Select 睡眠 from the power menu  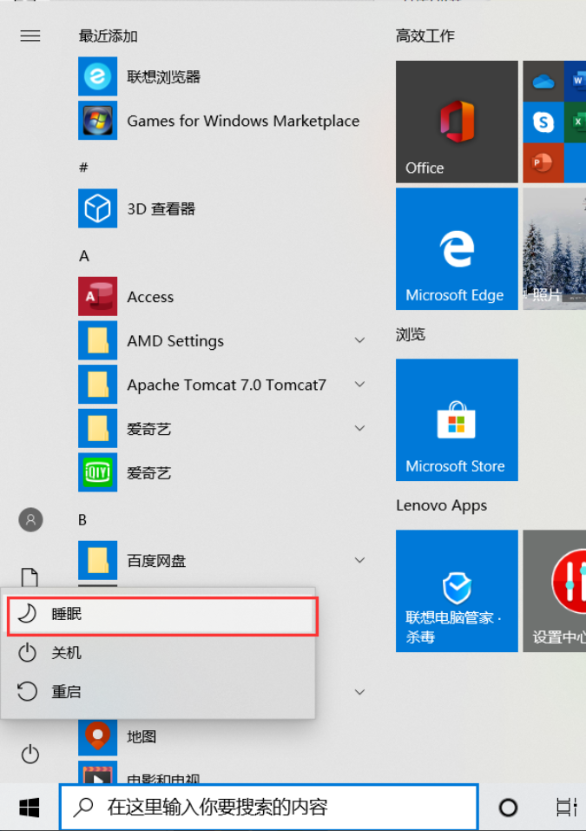pos(162,616)
